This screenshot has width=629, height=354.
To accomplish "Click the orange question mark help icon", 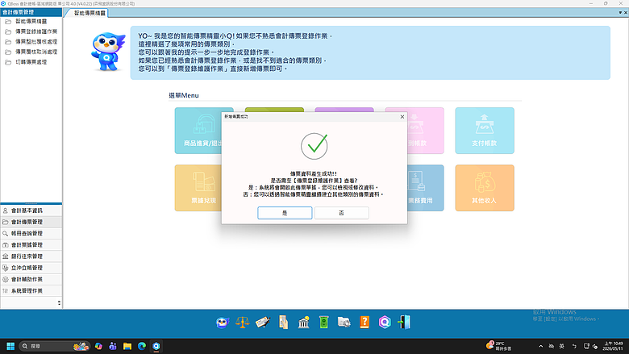I will coord(364,323).
